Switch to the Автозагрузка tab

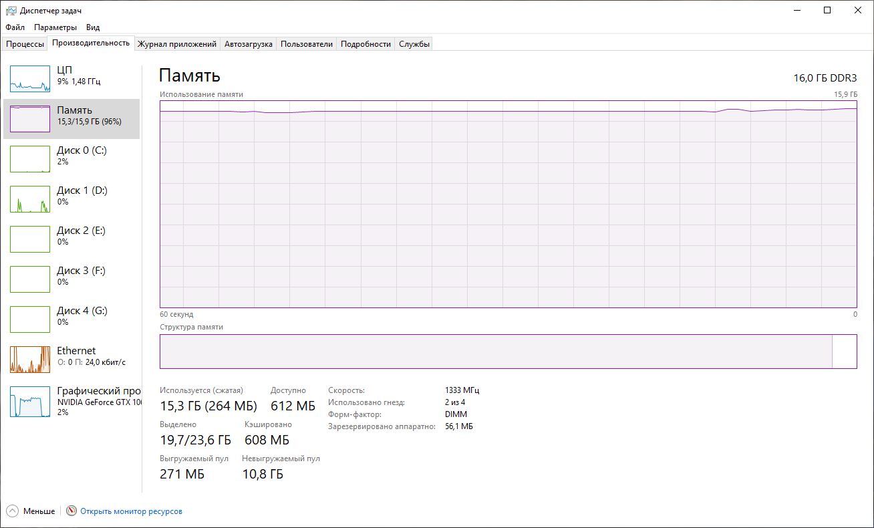[249, 44]
